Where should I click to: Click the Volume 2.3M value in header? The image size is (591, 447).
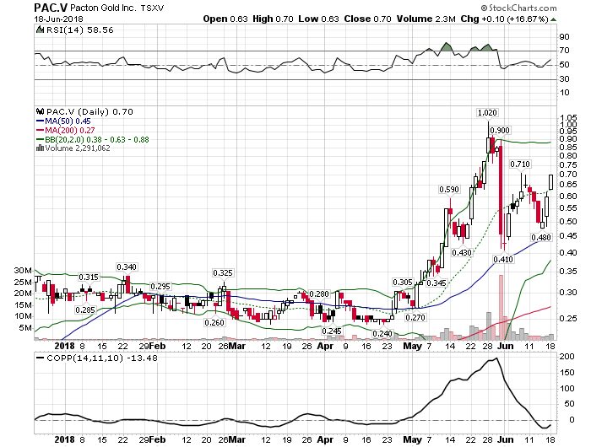coord(426,19)
